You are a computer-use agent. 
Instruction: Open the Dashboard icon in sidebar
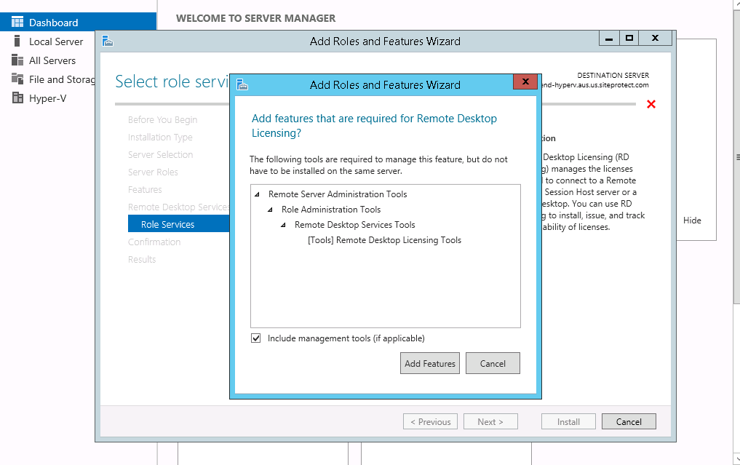click(x=17, y=22)
